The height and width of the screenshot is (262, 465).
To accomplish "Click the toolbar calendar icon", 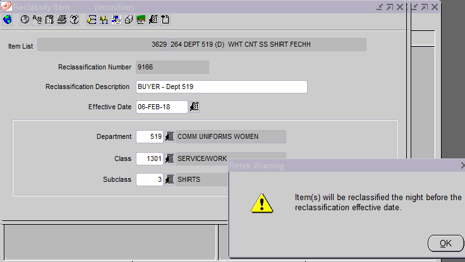I will [x=154, y=20].
